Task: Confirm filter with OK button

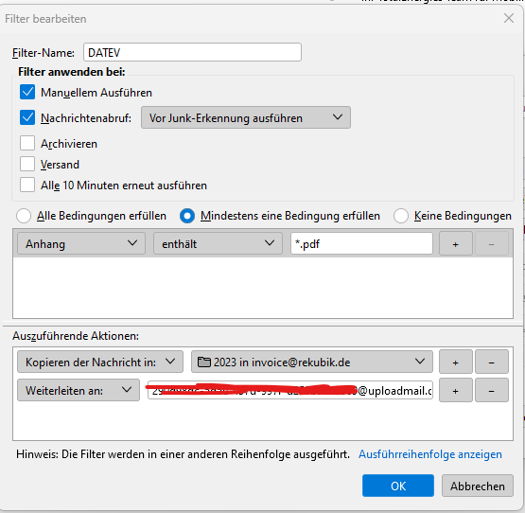Action: 398,486
